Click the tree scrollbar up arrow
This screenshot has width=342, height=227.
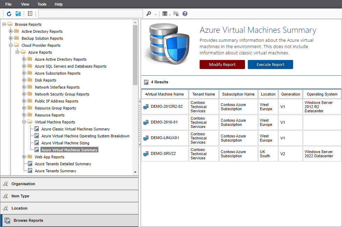coord(135,22)
